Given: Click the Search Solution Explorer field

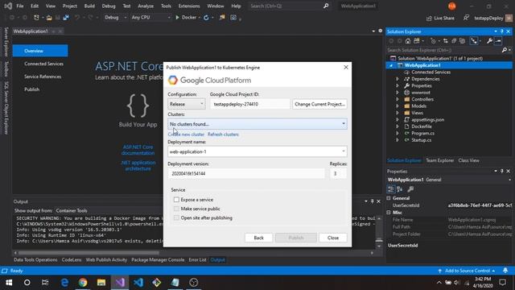Looking at the screenshot, I should [x=443, y=50].
